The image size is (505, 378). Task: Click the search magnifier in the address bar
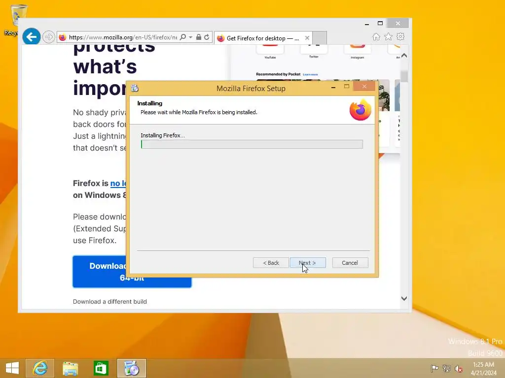pos(183,37)
